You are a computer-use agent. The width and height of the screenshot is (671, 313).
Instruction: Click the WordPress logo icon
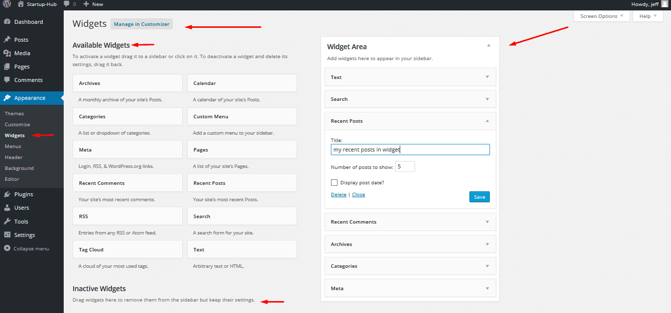tap(6, 4)
